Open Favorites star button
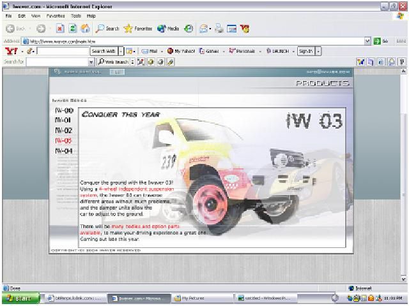This screenshot has height=306, width=409. pyautogui.click(x=138, y=28)
